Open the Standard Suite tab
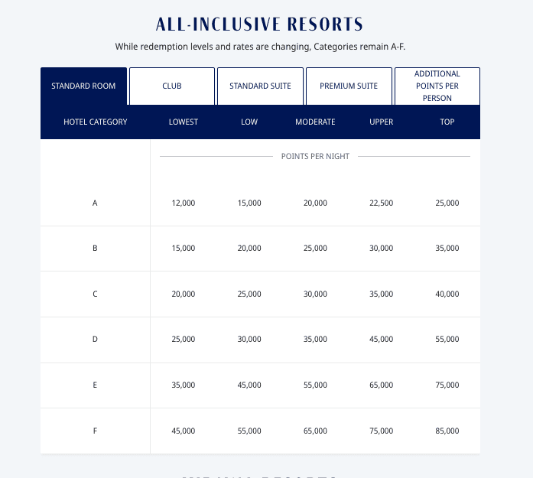533x478 pixels. tap(260, 86)
